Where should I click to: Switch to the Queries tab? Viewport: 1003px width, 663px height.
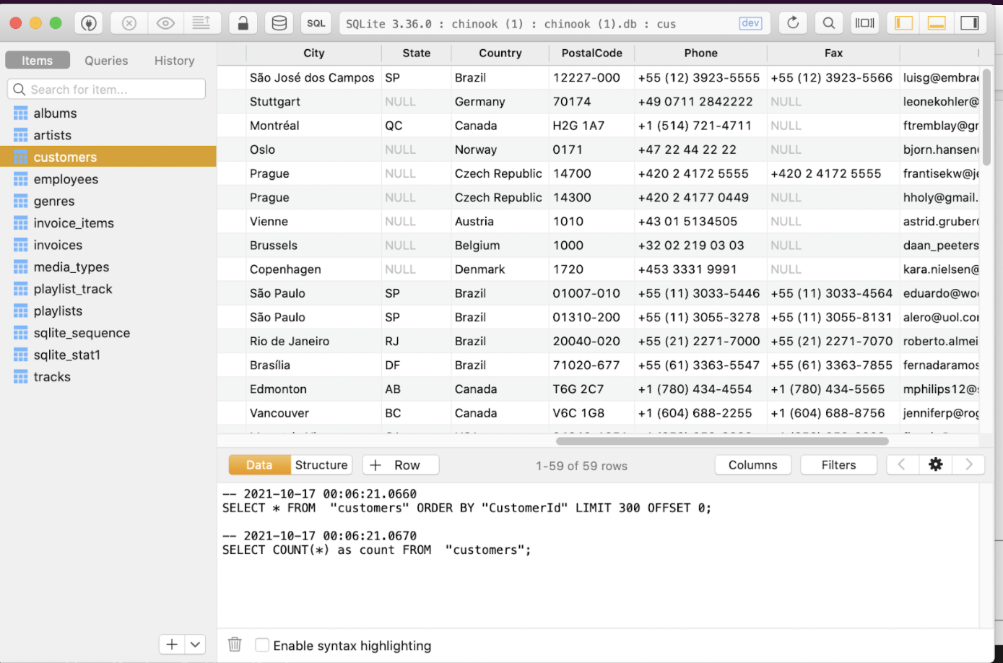click(105, 61)
